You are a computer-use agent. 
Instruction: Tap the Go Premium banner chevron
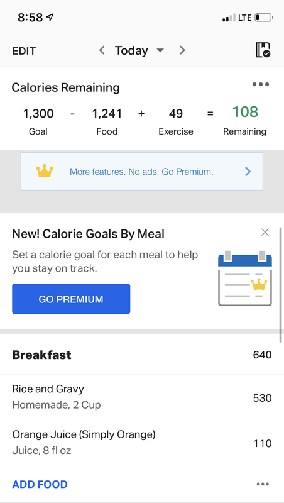pyautogui.click(x=248, y=172)
